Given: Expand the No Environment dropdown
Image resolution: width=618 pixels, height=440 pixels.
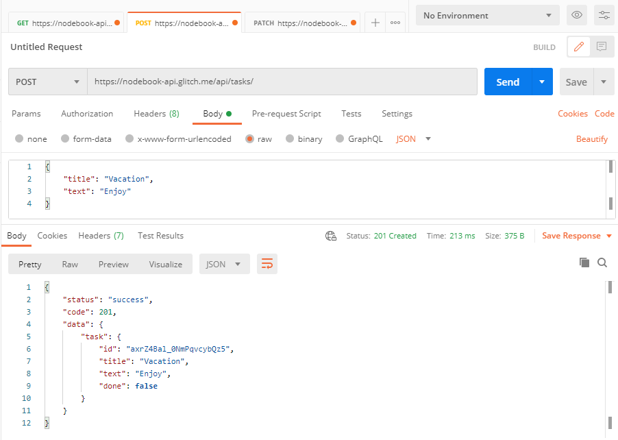Looking at the screenshot, I should click(487, 15).
